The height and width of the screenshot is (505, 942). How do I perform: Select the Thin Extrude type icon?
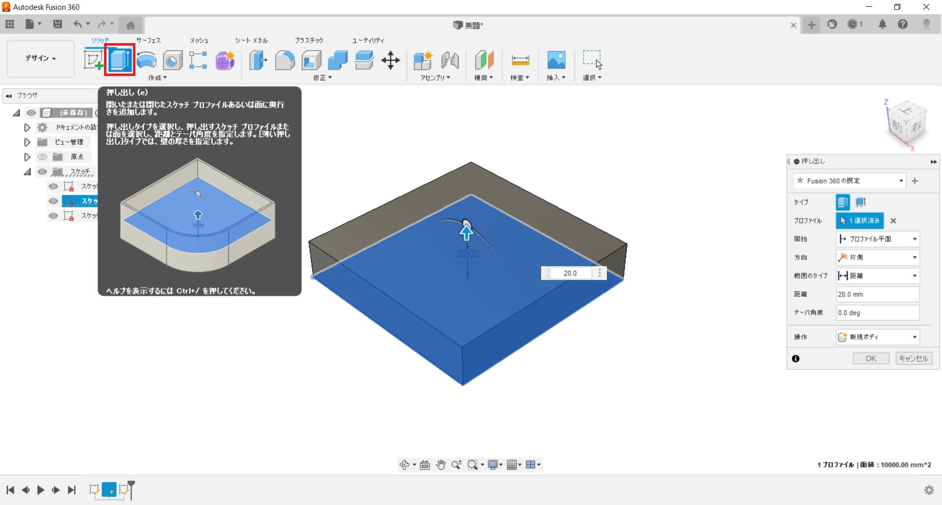coord(861,202)
